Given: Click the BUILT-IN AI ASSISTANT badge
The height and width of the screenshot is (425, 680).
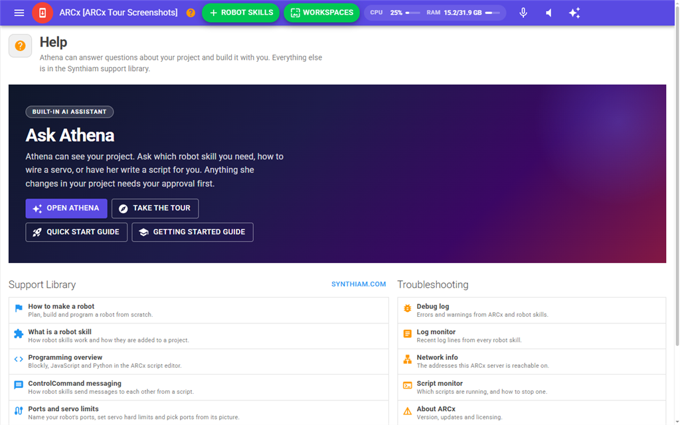Looking at the screenshot, I should click(69, 112).
